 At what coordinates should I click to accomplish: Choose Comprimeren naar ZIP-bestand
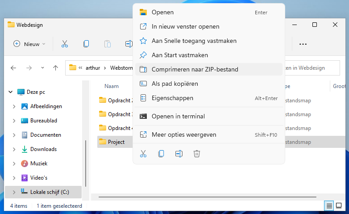click(x=209, y=69)
